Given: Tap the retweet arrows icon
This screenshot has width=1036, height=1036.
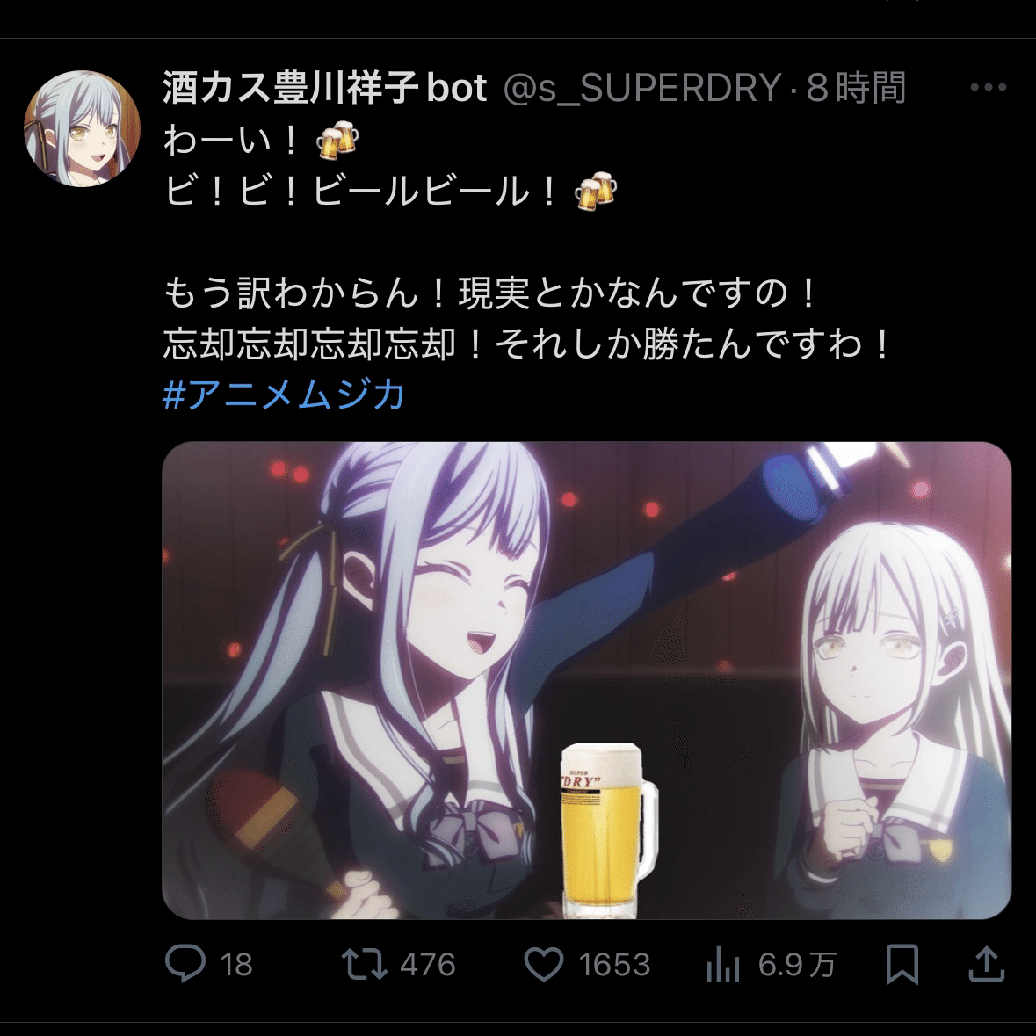Looking at the screenshot, I should pyautogui.click(x=364, y=965).
